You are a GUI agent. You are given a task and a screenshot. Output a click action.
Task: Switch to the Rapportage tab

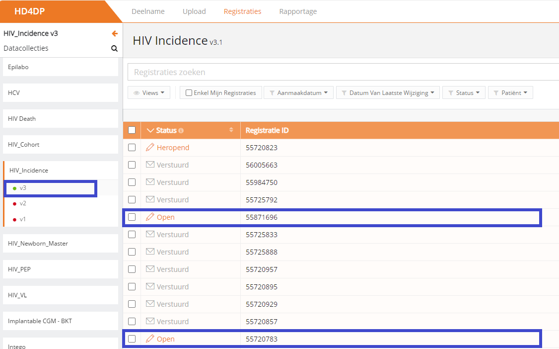pyautogui.click(x=298, y=11)
